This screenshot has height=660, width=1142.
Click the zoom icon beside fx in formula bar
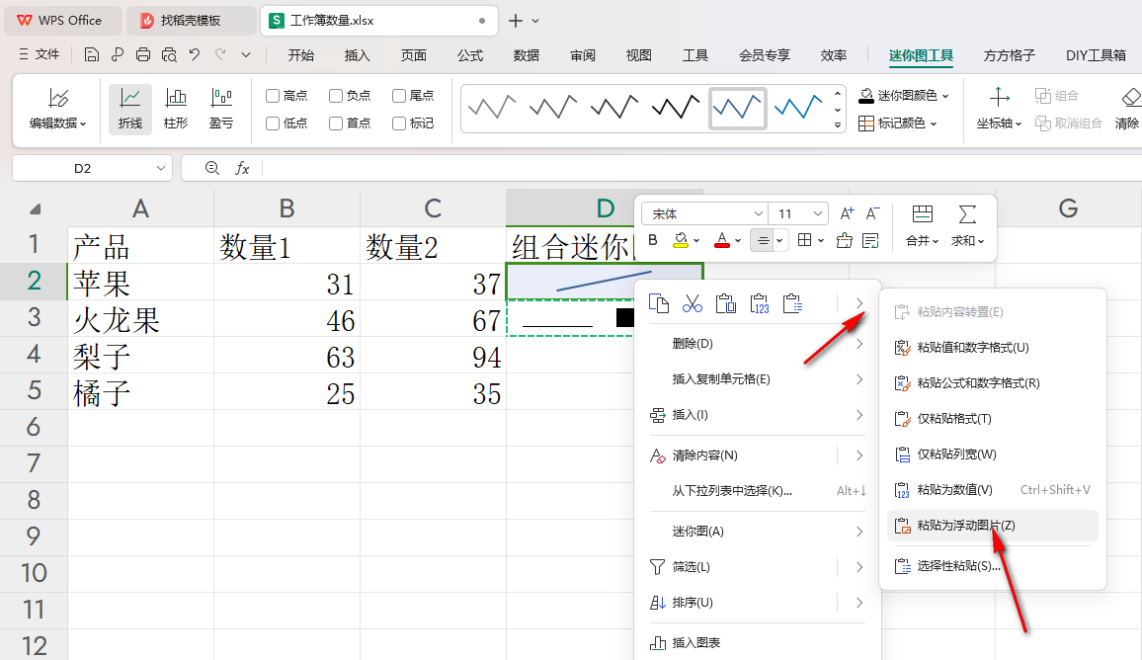[x=212, y=168]
